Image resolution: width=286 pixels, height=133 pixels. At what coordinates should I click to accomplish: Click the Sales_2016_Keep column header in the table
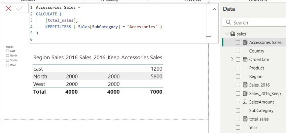pyautogui.click(x=99, y=58)
